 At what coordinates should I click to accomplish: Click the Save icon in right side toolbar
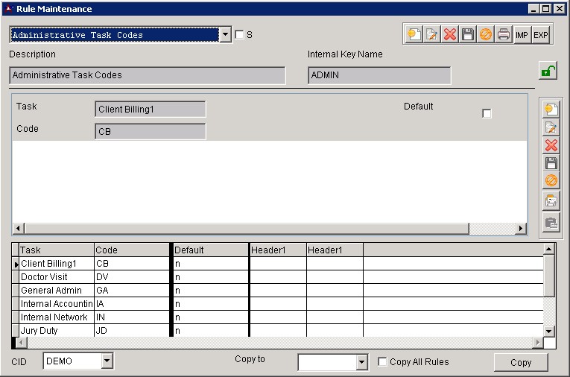(551, 163)
